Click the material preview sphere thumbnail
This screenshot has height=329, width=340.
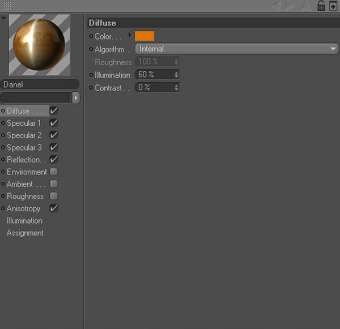[x=40, y=45]
